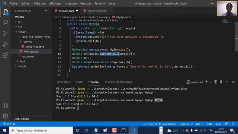
Task: Open the Fichier menu
Action: click(x=14, y=3)
